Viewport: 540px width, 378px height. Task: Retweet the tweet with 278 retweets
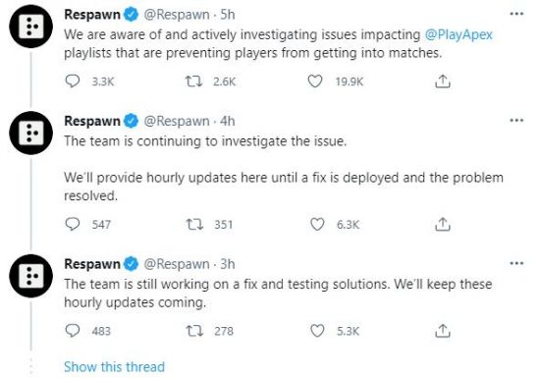[x=194, y=331]
